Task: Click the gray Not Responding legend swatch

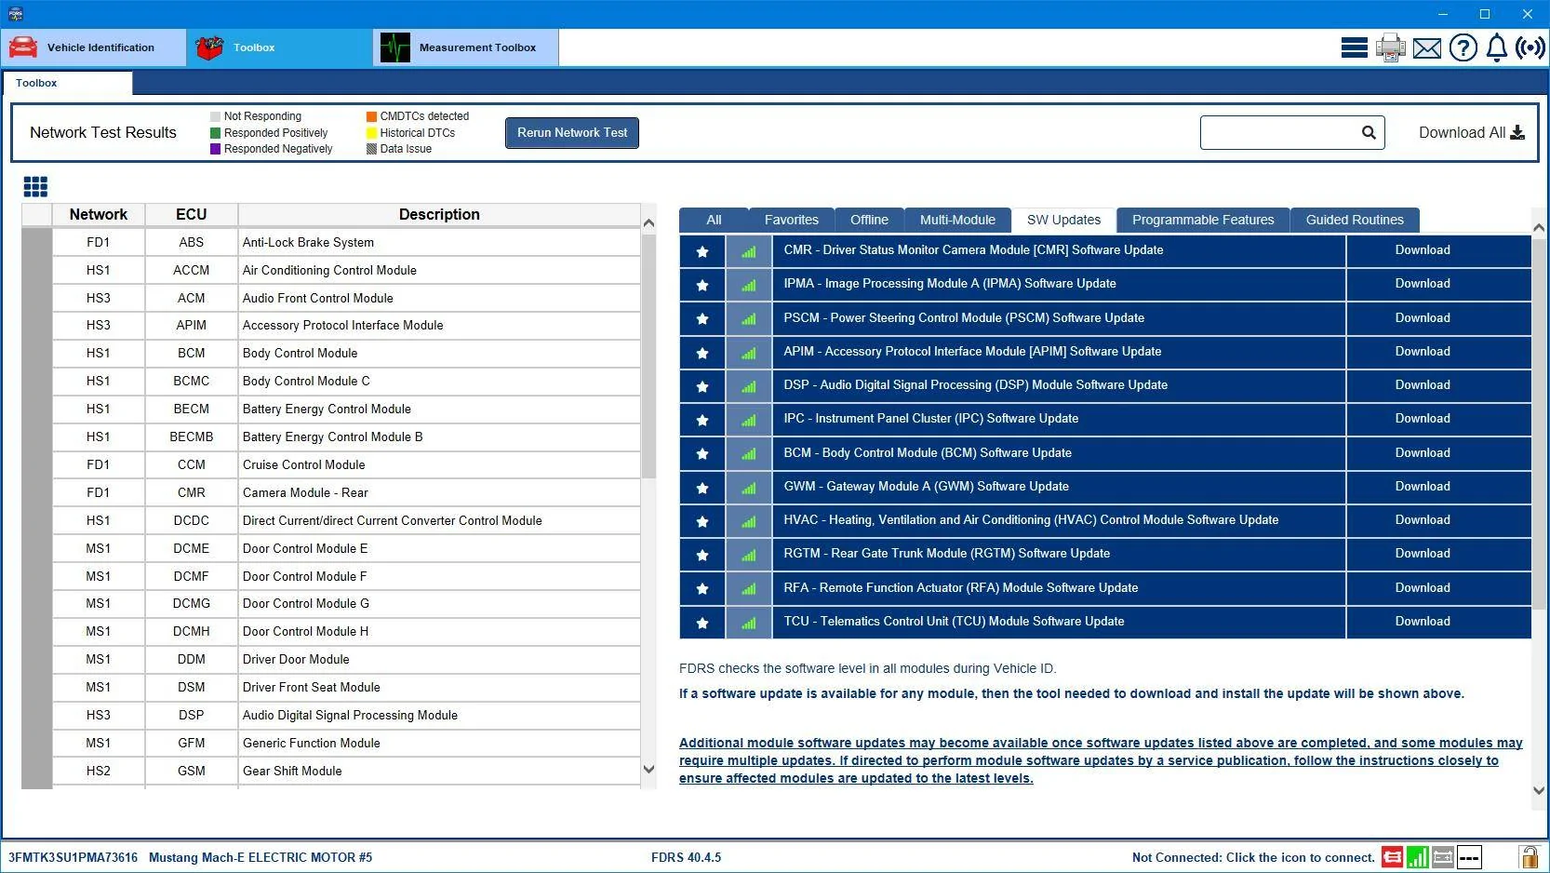Action: (x=216, y=116)
